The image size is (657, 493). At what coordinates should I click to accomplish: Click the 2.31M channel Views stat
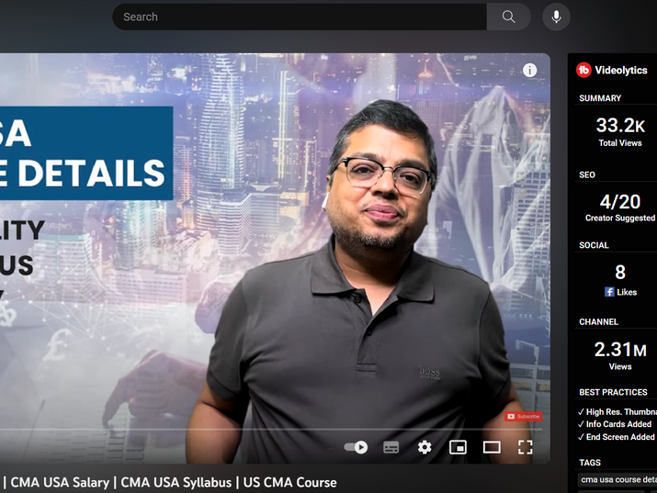pos(620,355)
